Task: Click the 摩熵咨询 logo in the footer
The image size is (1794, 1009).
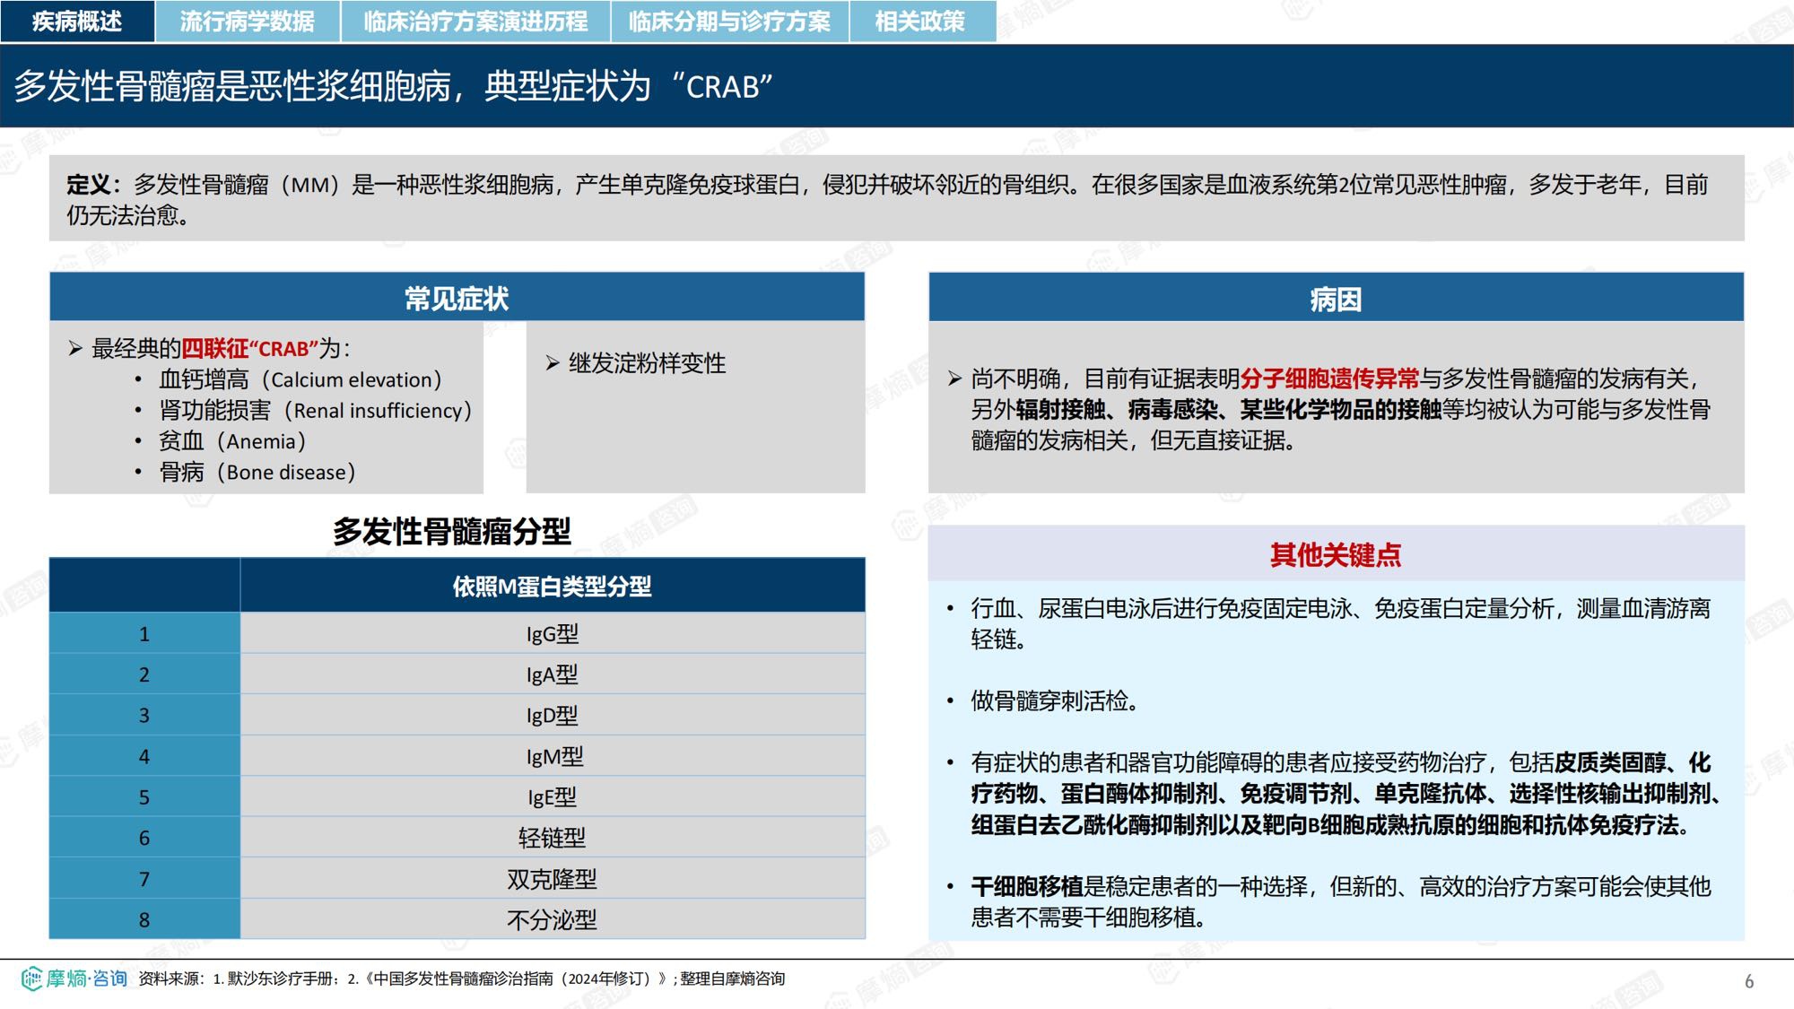Action: pos(74,978)
